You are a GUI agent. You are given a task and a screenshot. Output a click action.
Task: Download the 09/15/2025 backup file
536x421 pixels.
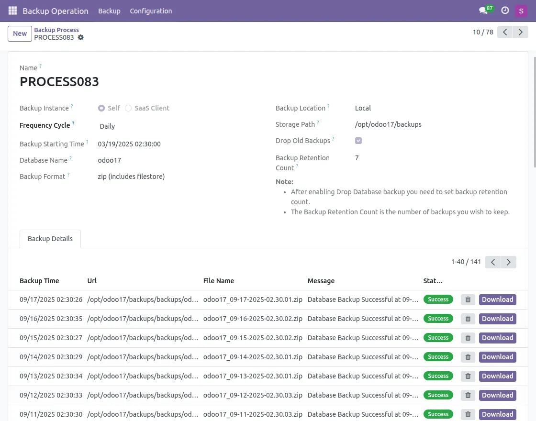[x=497, y=338]
